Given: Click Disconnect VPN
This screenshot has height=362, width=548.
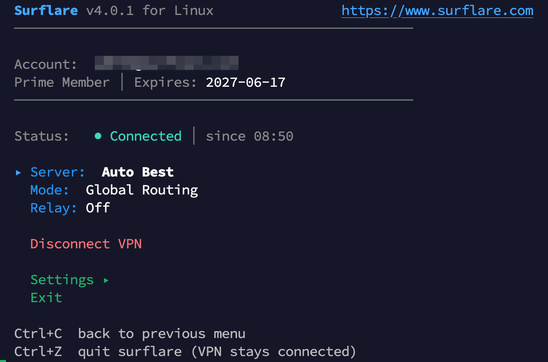Looking at the screenshot, I should tap(86, 244).
